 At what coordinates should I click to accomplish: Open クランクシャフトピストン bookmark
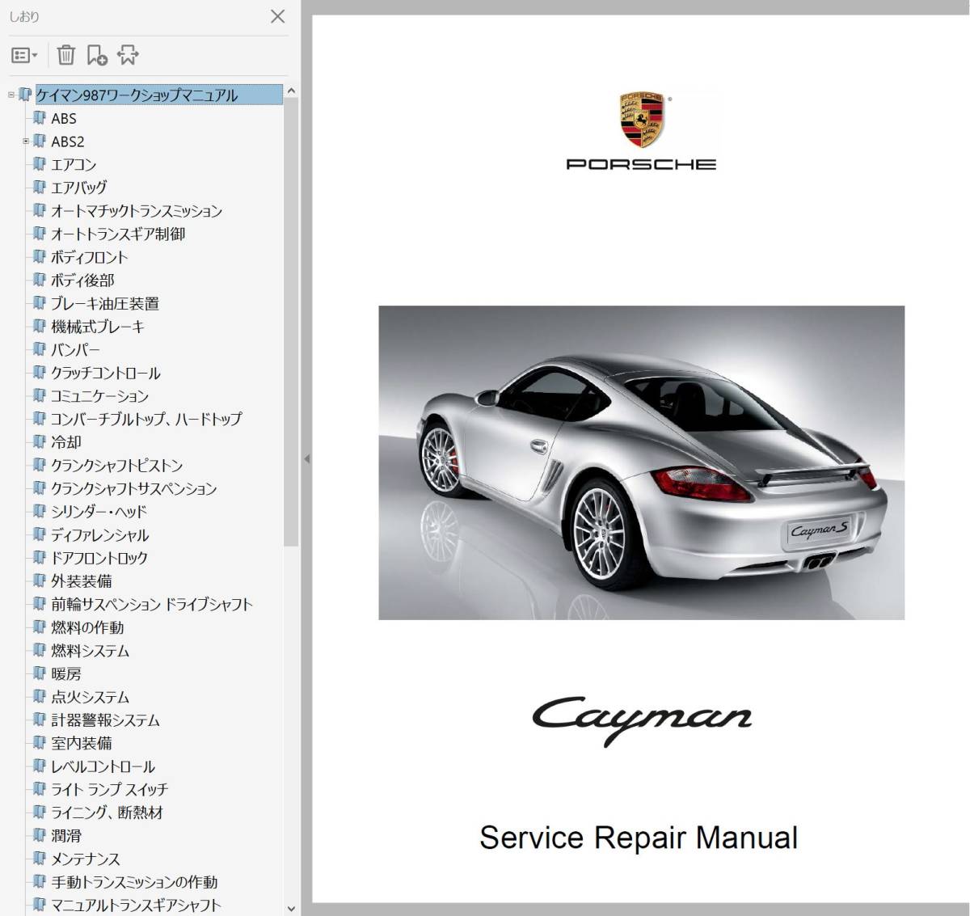tap(117, 466)
